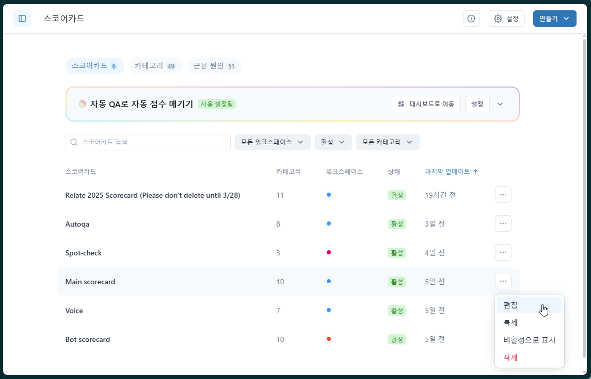The height and width of the screenshot is (379, 591).
Task: Open 설정 in the 자동 QA banner
Action: pos(477,104)
